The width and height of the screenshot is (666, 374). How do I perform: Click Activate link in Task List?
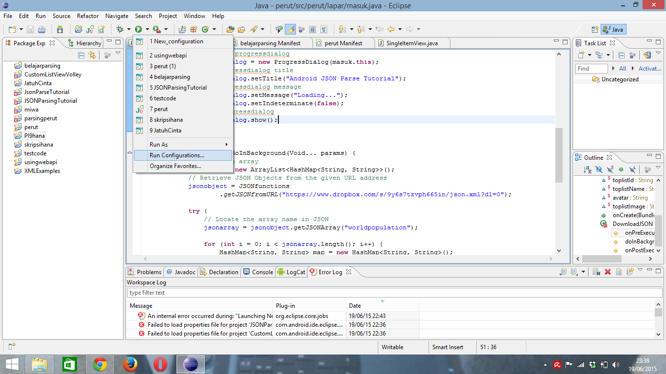click(x=649, y=69)
